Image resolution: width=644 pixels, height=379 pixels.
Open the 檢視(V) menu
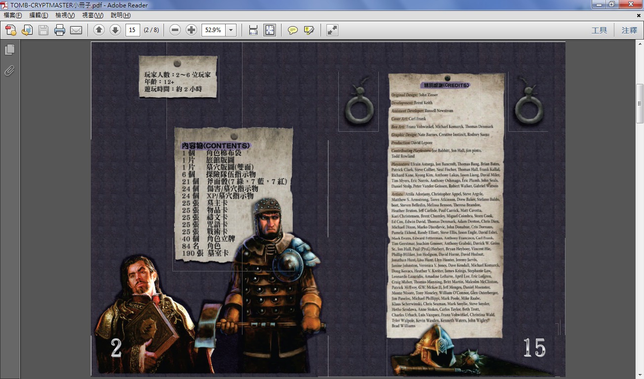click(65, 15)
